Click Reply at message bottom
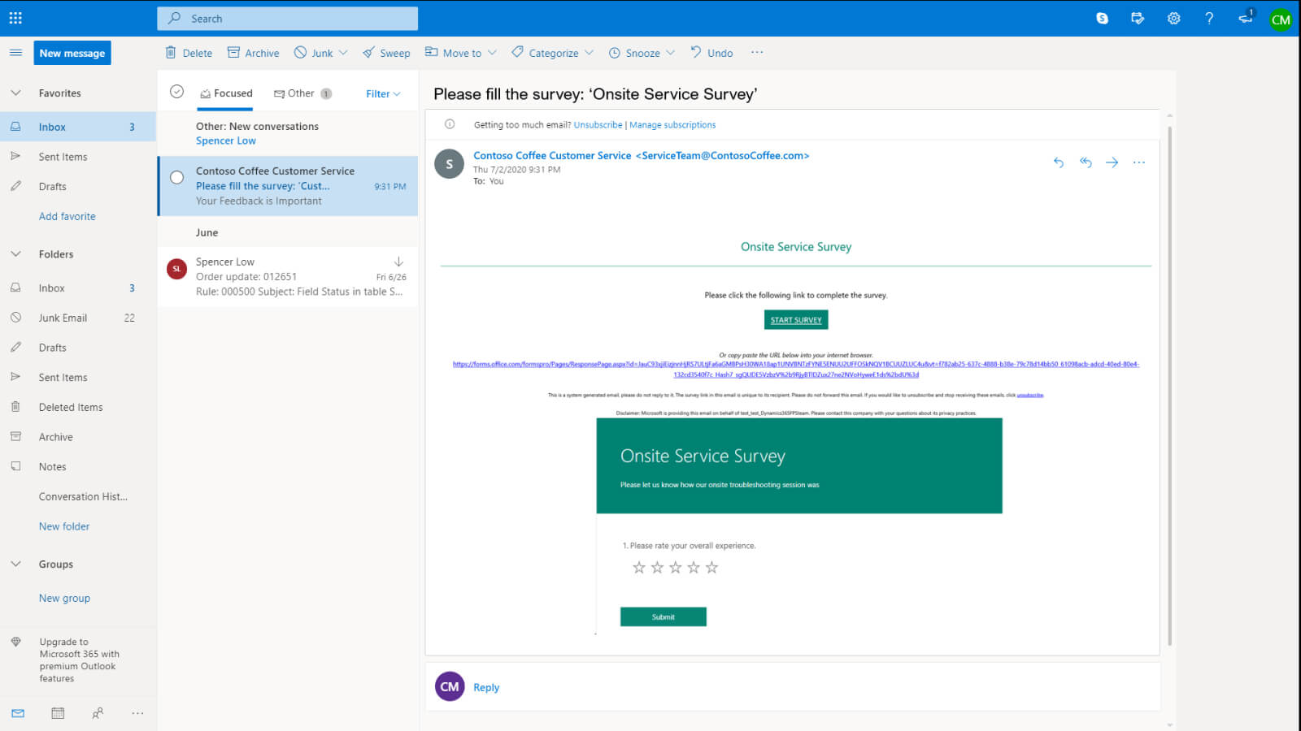The width and height of the screenshot is (1301, 731). [486, 687]
